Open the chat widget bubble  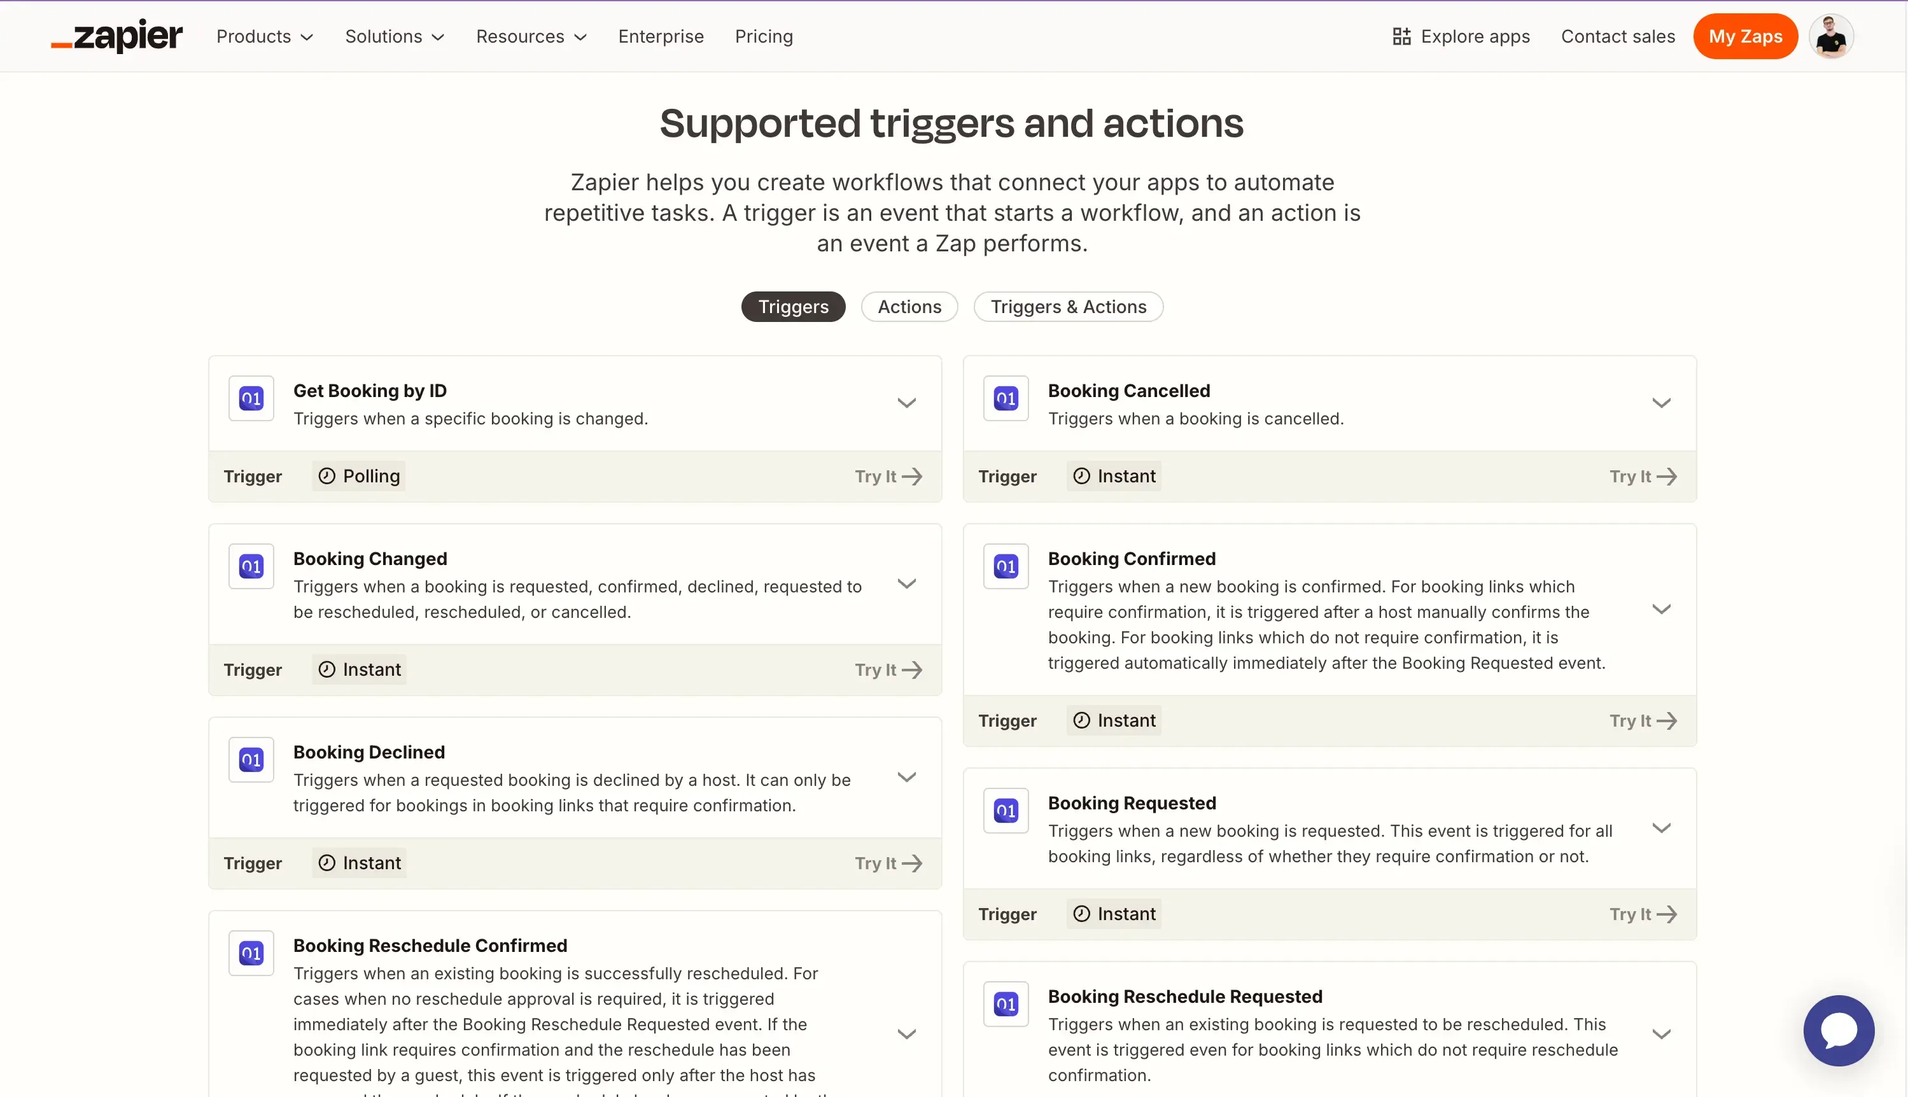[1838, 1030]
